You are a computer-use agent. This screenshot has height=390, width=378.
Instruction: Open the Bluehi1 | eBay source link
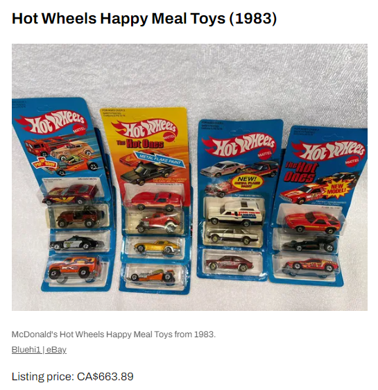point(39,350)
